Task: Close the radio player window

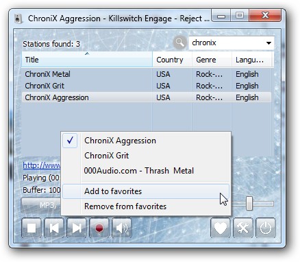Action: [x=265, y=16]
